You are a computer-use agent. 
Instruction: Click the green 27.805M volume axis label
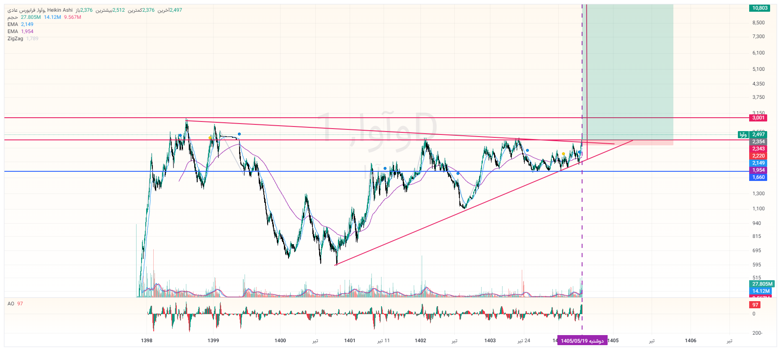[x=762, y=284]
